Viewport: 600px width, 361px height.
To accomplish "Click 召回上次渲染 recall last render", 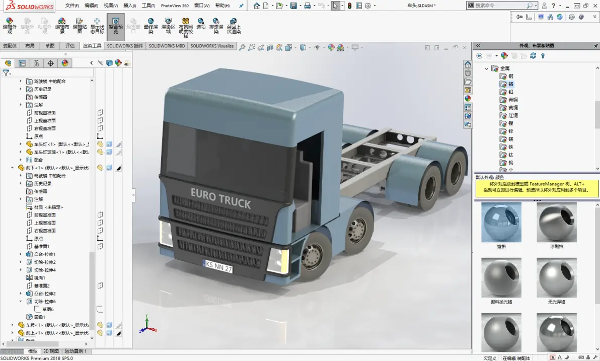I will (x=234, y=26).
